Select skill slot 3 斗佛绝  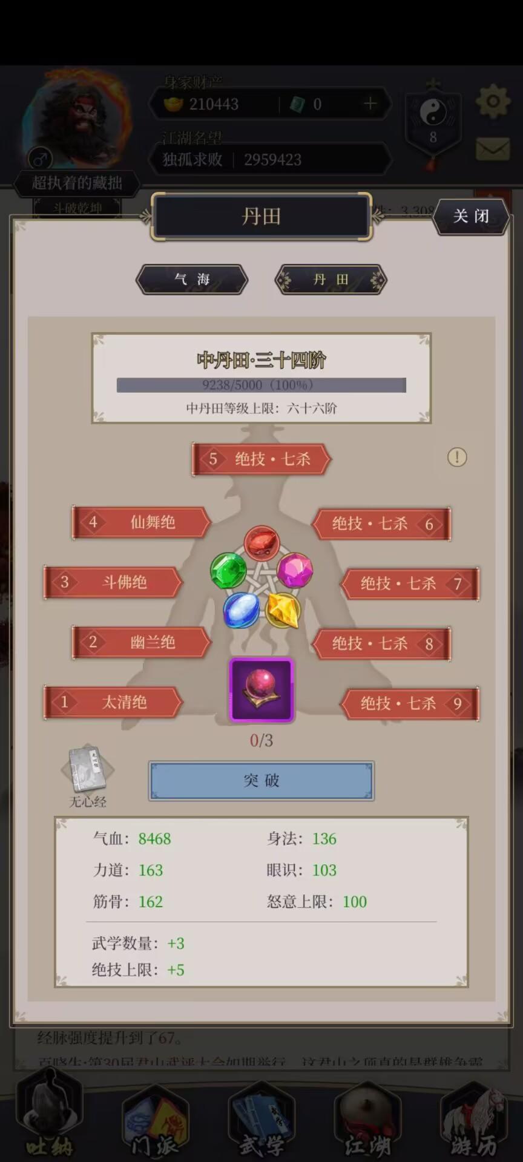(113, 582)
